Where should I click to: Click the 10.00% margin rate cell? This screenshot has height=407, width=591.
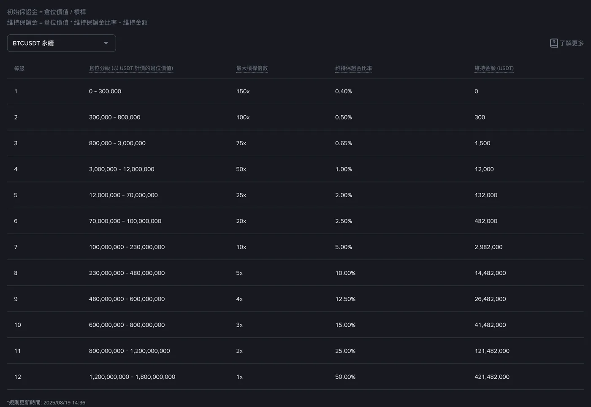[x=345, y=273]
